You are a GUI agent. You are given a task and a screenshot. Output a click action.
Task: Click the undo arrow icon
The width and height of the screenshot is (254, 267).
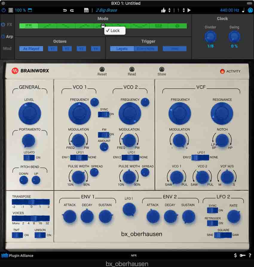(65, 10)
